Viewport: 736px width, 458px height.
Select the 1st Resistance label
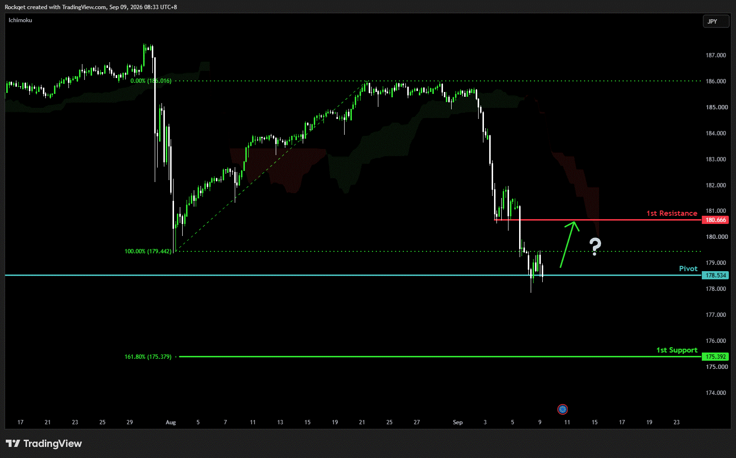pos(672,213)
